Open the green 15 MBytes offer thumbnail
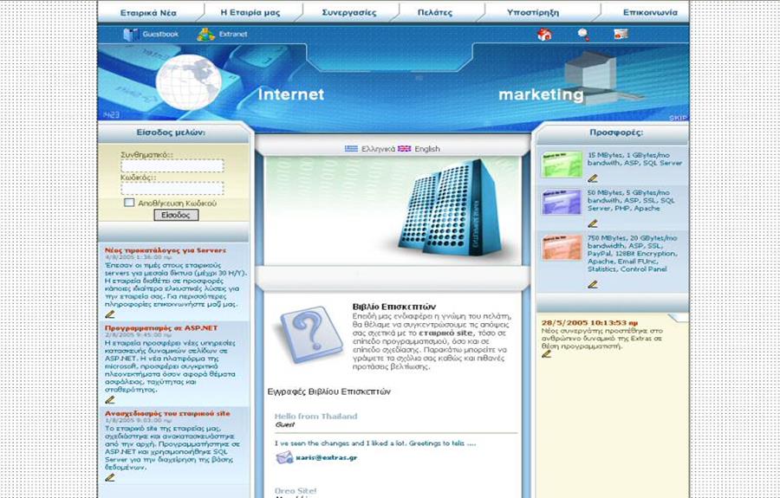The width and height of the screenshot is (780, 498). point(562,165)
